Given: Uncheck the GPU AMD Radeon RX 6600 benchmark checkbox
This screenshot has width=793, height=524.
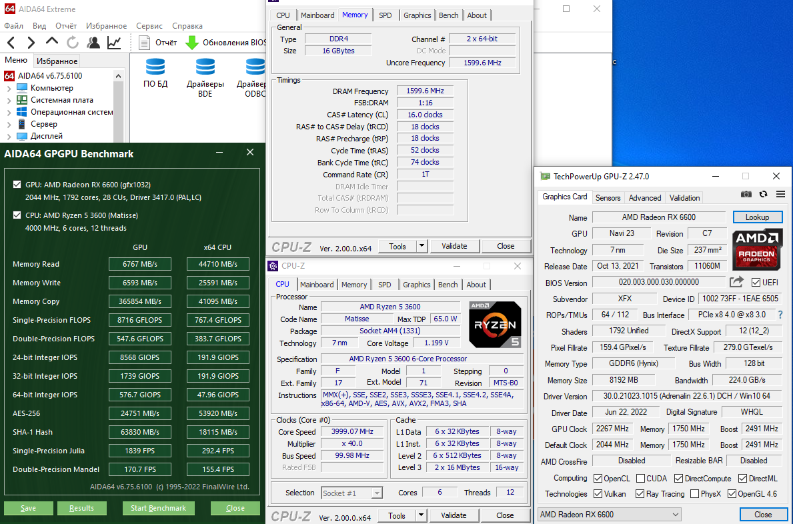Looking at the screenshot, I should (x=17, y=185).
